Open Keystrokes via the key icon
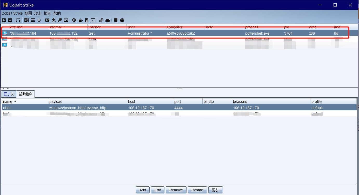This screenshot has height=195, width=359. click(x=60, y=20)
